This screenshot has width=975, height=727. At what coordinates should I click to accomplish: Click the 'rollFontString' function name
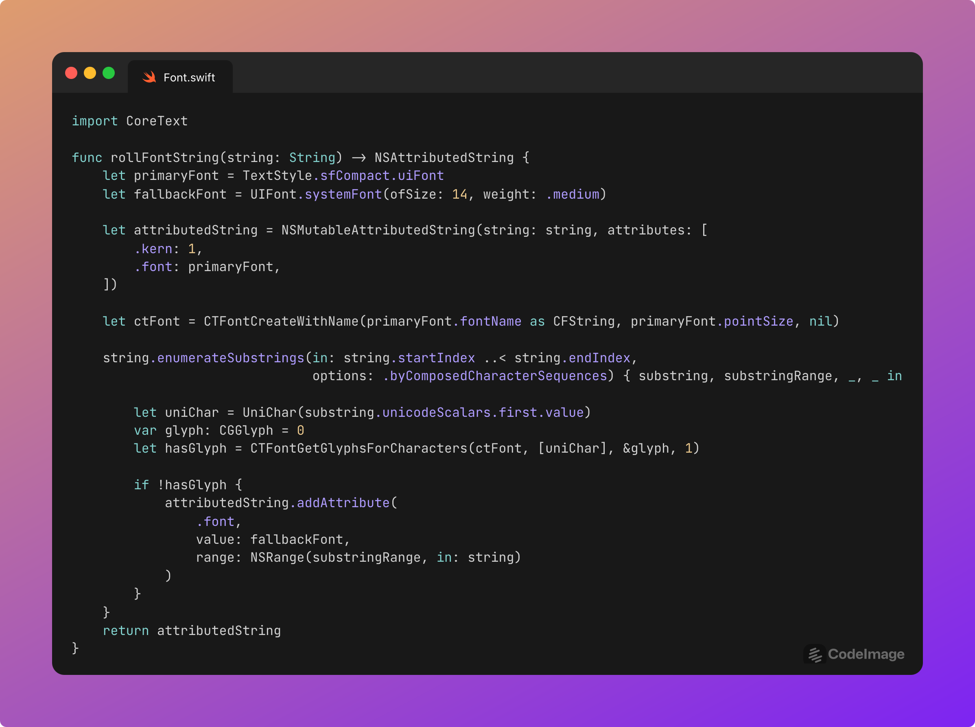tap(165, 158)
